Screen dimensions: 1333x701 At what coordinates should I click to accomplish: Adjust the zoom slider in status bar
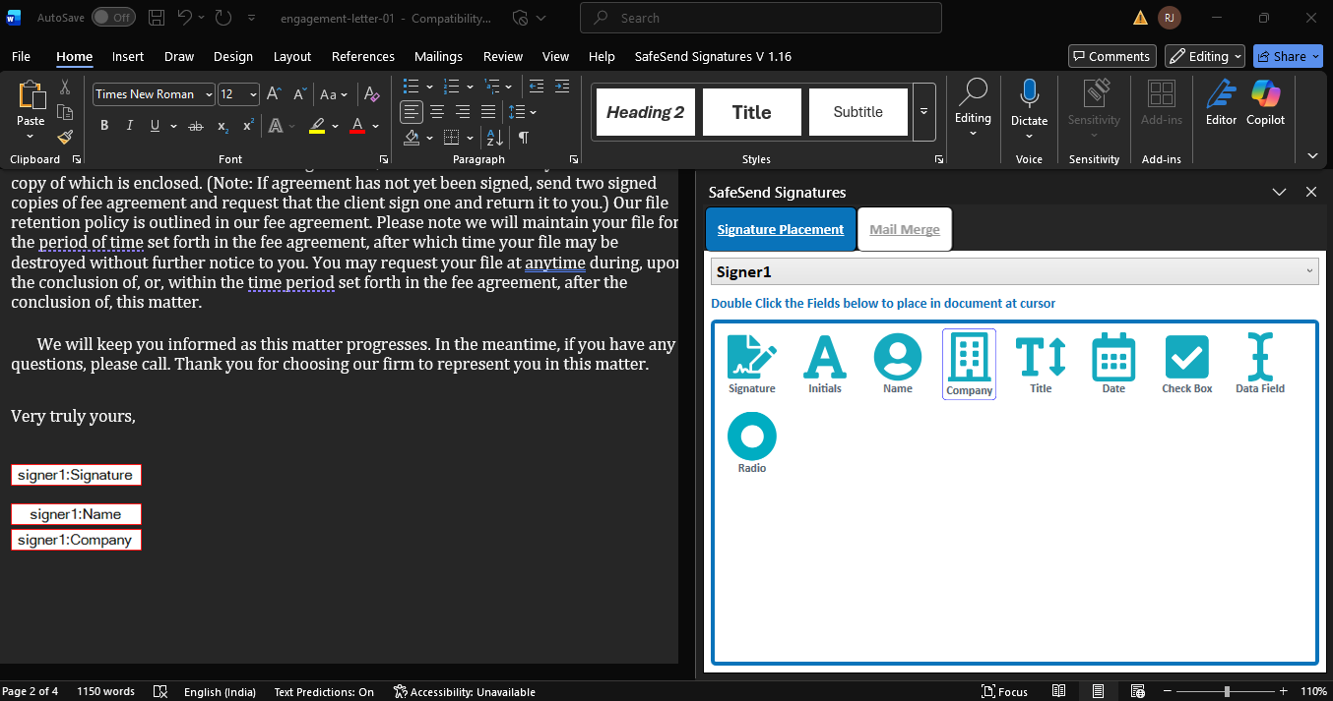click(x=1227, y=691)
